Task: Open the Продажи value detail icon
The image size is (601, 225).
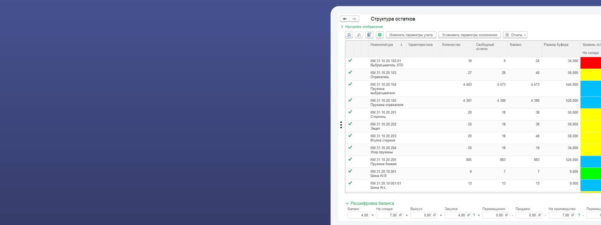Action: [x=539, y=215]
